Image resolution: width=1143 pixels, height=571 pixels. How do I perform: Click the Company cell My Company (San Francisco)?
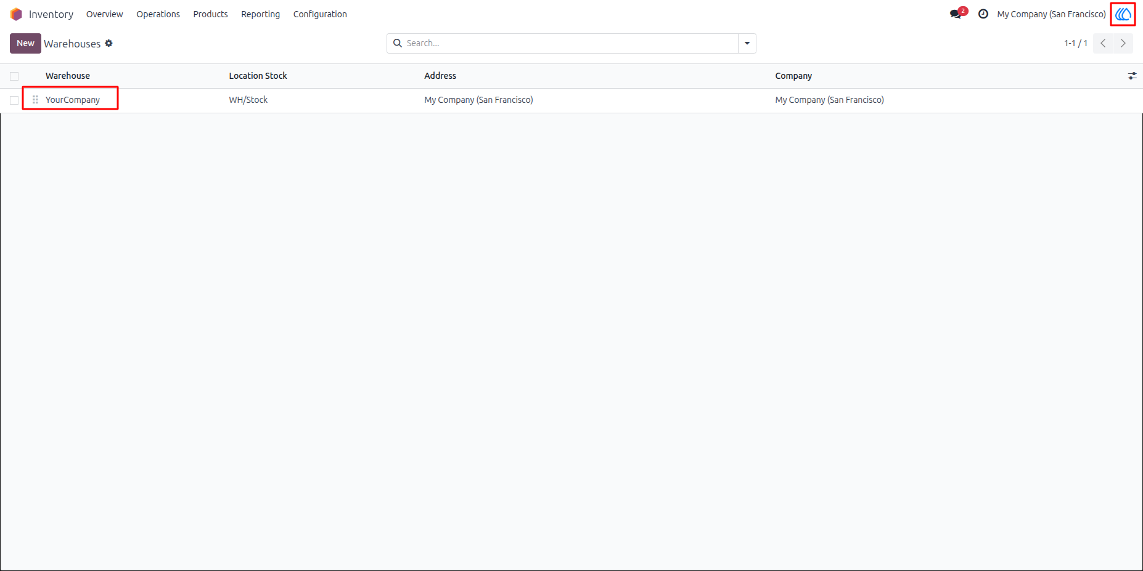coord(829,100)
